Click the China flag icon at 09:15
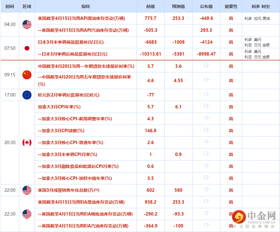This screenshot has height=232, width=280. click(x=27, y=75)
